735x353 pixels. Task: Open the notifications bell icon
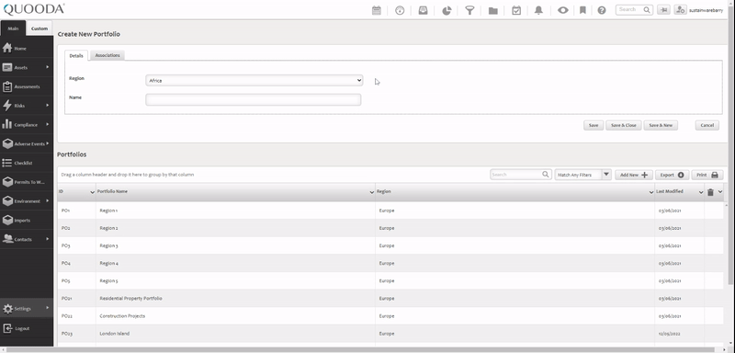pos(539,10)
